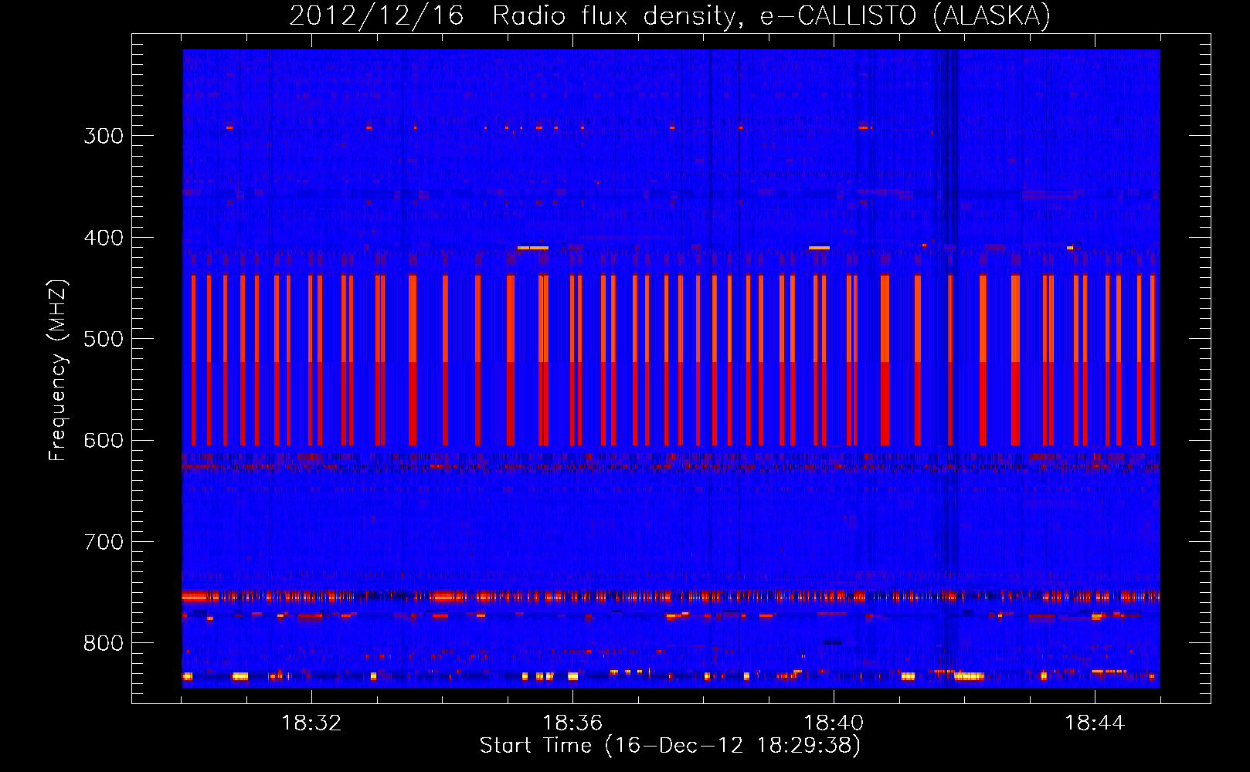Click the 300 frequency tick label
This screenshot has width=1250, height=772.
pos(104,136)
